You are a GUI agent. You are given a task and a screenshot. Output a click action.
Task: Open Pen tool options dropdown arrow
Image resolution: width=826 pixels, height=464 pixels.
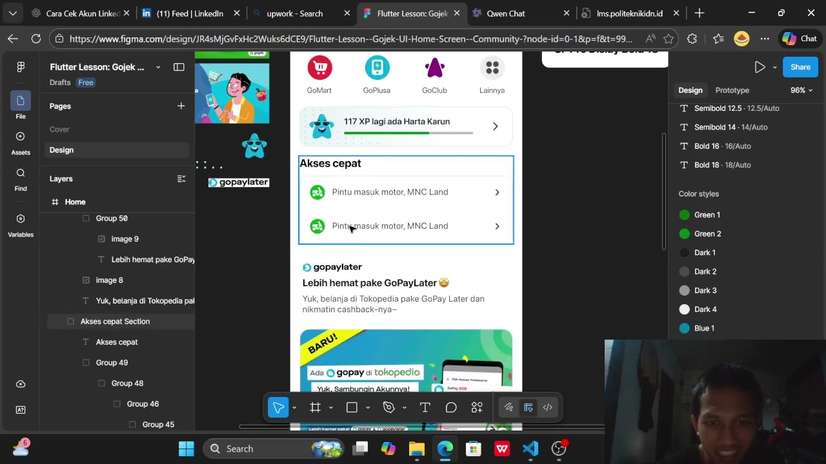point(405,407)
